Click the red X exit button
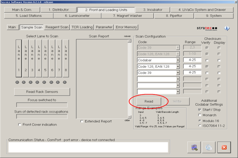 224,147
